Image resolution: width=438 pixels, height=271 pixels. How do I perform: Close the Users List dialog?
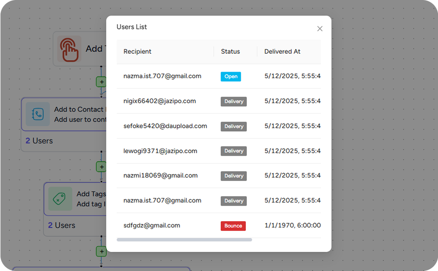tap(320, 29)
